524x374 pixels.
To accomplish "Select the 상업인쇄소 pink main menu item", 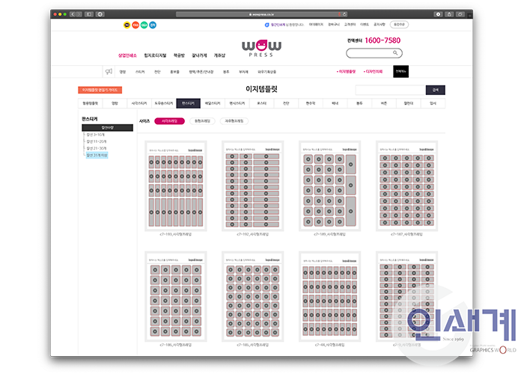I will [x=127, y=55].
